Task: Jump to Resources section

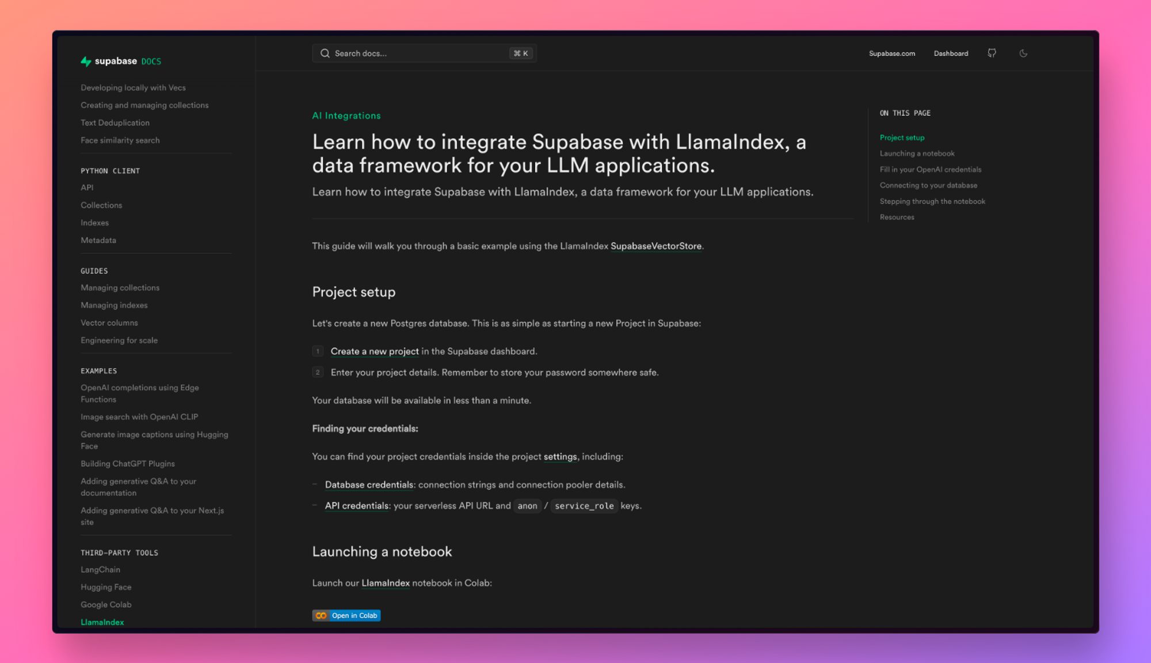Action: tap(897, 217)
